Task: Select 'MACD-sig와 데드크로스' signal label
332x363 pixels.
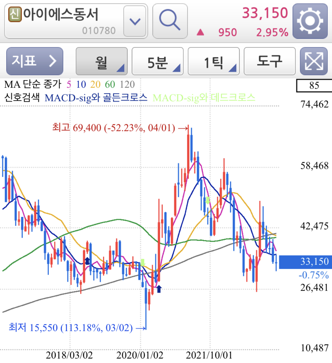Action: click(204, 98)
